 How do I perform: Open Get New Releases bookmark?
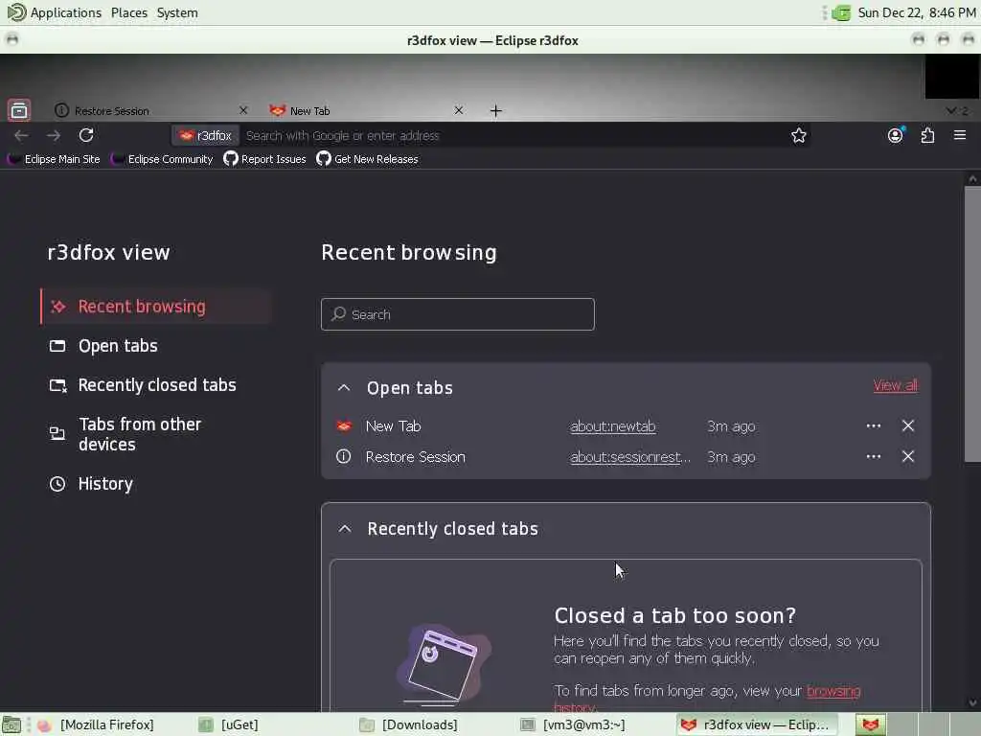click(368, 159)
